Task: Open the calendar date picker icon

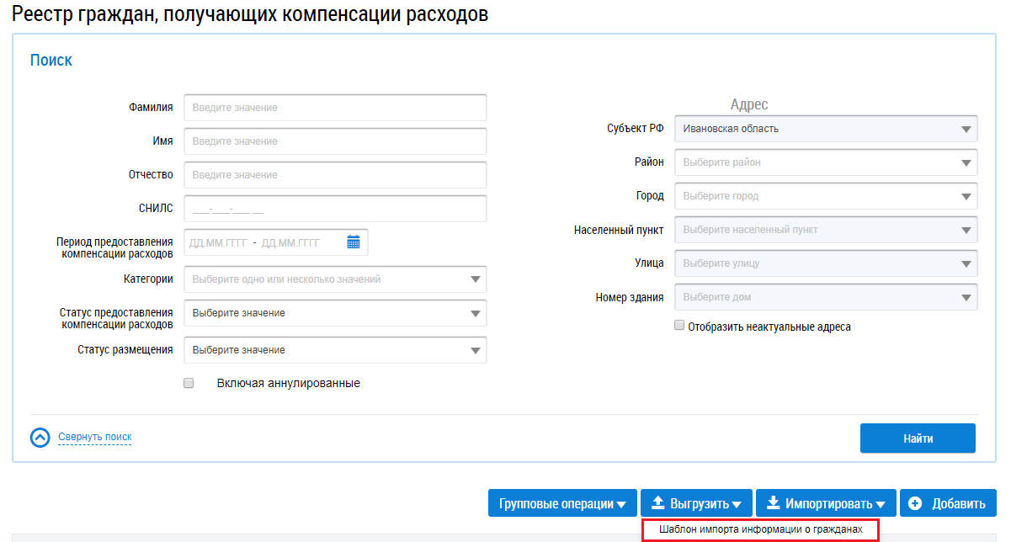Action: (354, 242)
